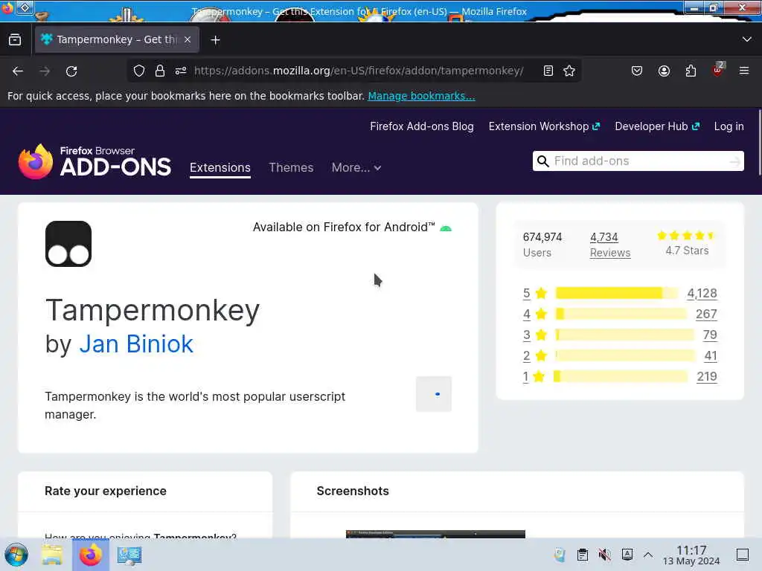Click the muted volume tray icon
This screenshot has height=571, width=762.
coord(604,555)
